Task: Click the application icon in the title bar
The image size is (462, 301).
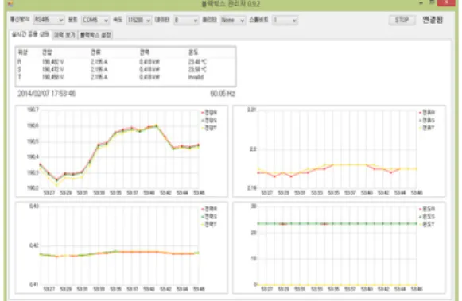Action: 10,3
